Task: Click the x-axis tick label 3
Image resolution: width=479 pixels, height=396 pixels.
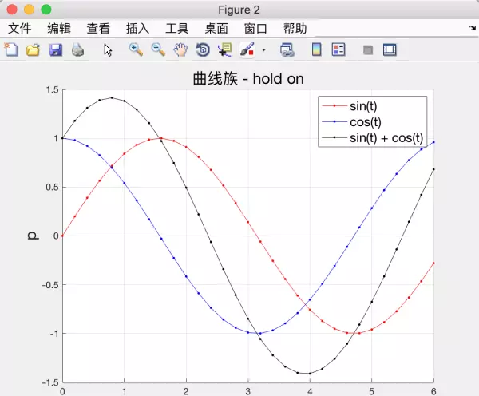Action: [x=248, y=391]
